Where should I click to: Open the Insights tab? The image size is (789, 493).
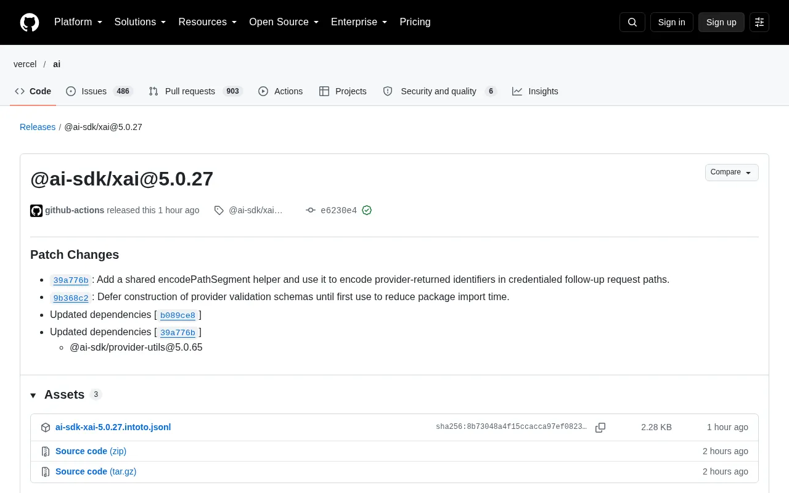click(535, 91)
